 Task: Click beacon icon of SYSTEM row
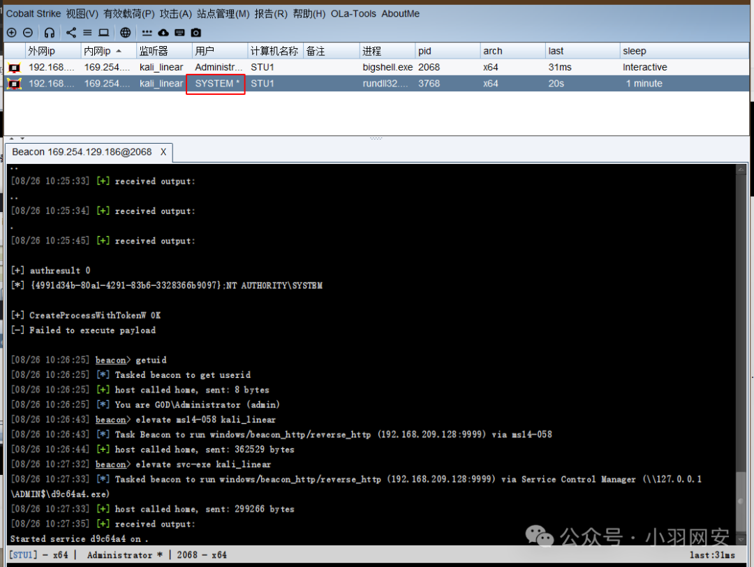coord(15,84)
